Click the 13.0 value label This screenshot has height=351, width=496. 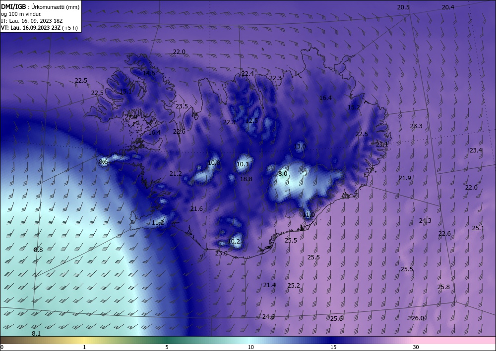point(300,147)
